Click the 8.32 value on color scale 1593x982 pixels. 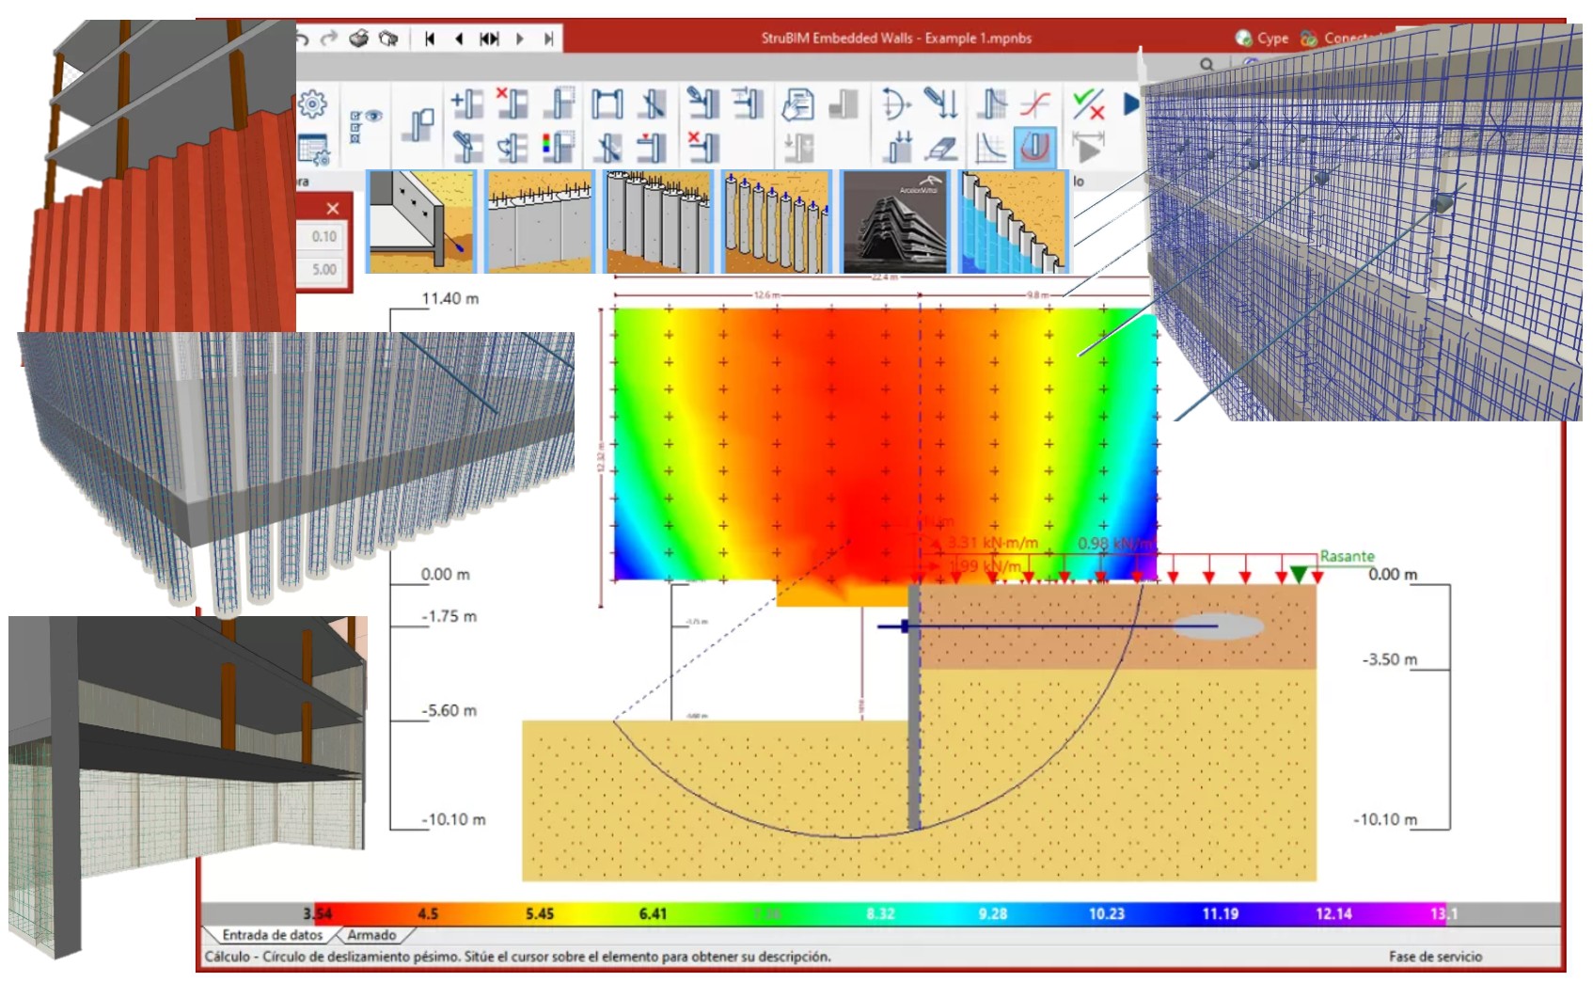(x=880, y=913)
